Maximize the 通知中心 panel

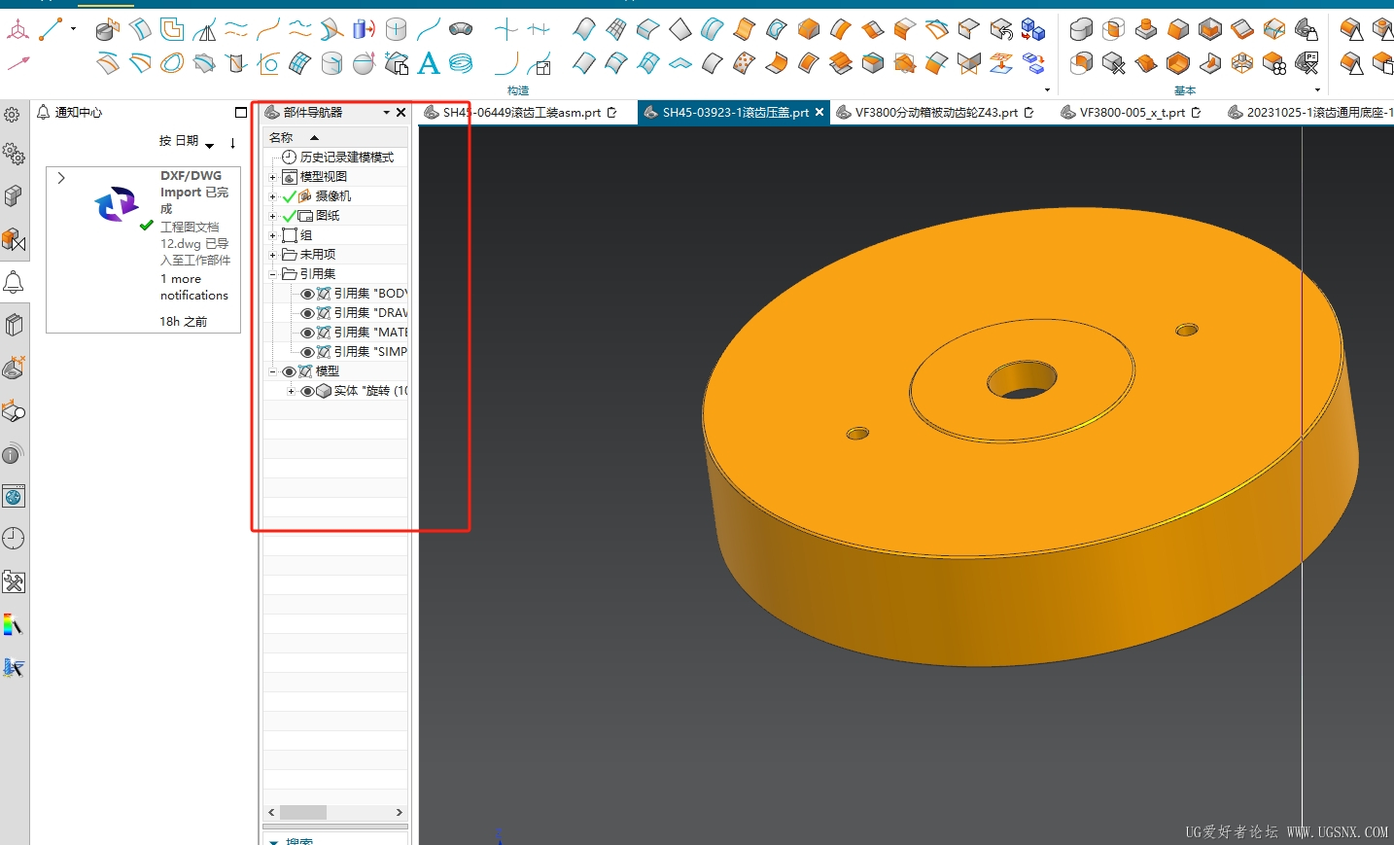coord(241,113)
